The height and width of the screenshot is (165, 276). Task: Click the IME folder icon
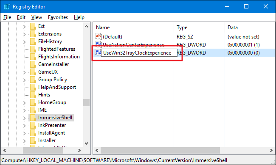33,110
